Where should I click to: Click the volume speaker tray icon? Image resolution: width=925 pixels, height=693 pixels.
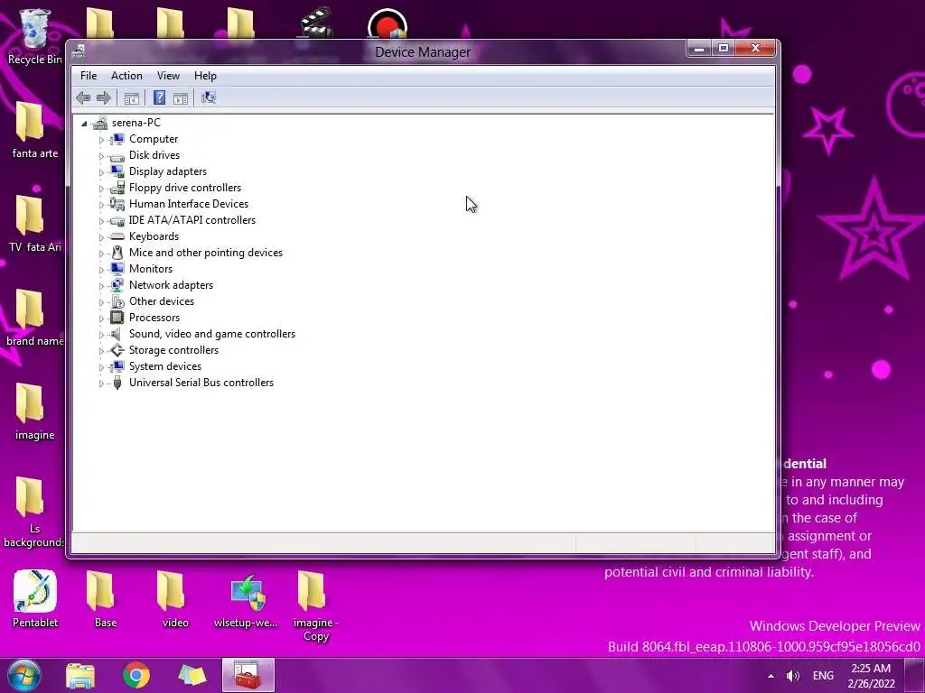(x=793, y=676)
